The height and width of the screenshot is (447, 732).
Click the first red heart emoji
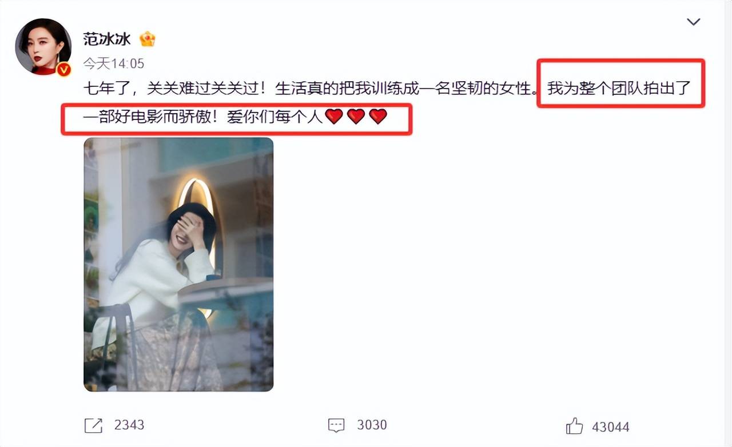334,117
